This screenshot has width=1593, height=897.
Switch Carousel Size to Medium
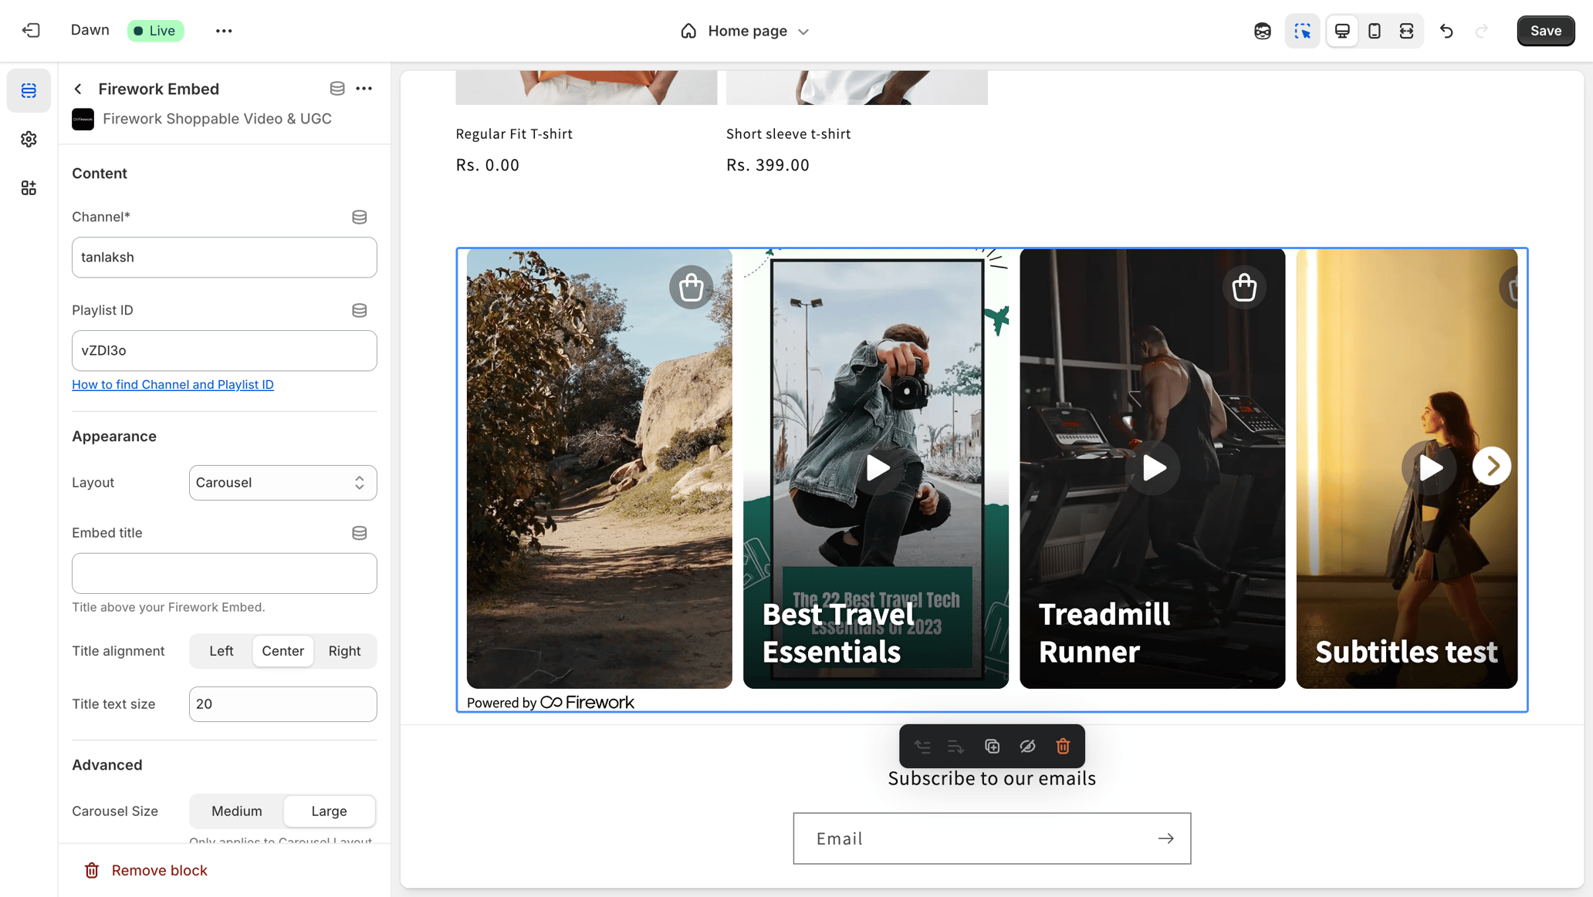pos(236,811)
